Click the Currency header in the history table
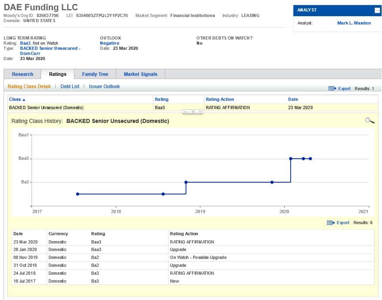382x300 pixels. pyautogui.click(x=58, y=234)
